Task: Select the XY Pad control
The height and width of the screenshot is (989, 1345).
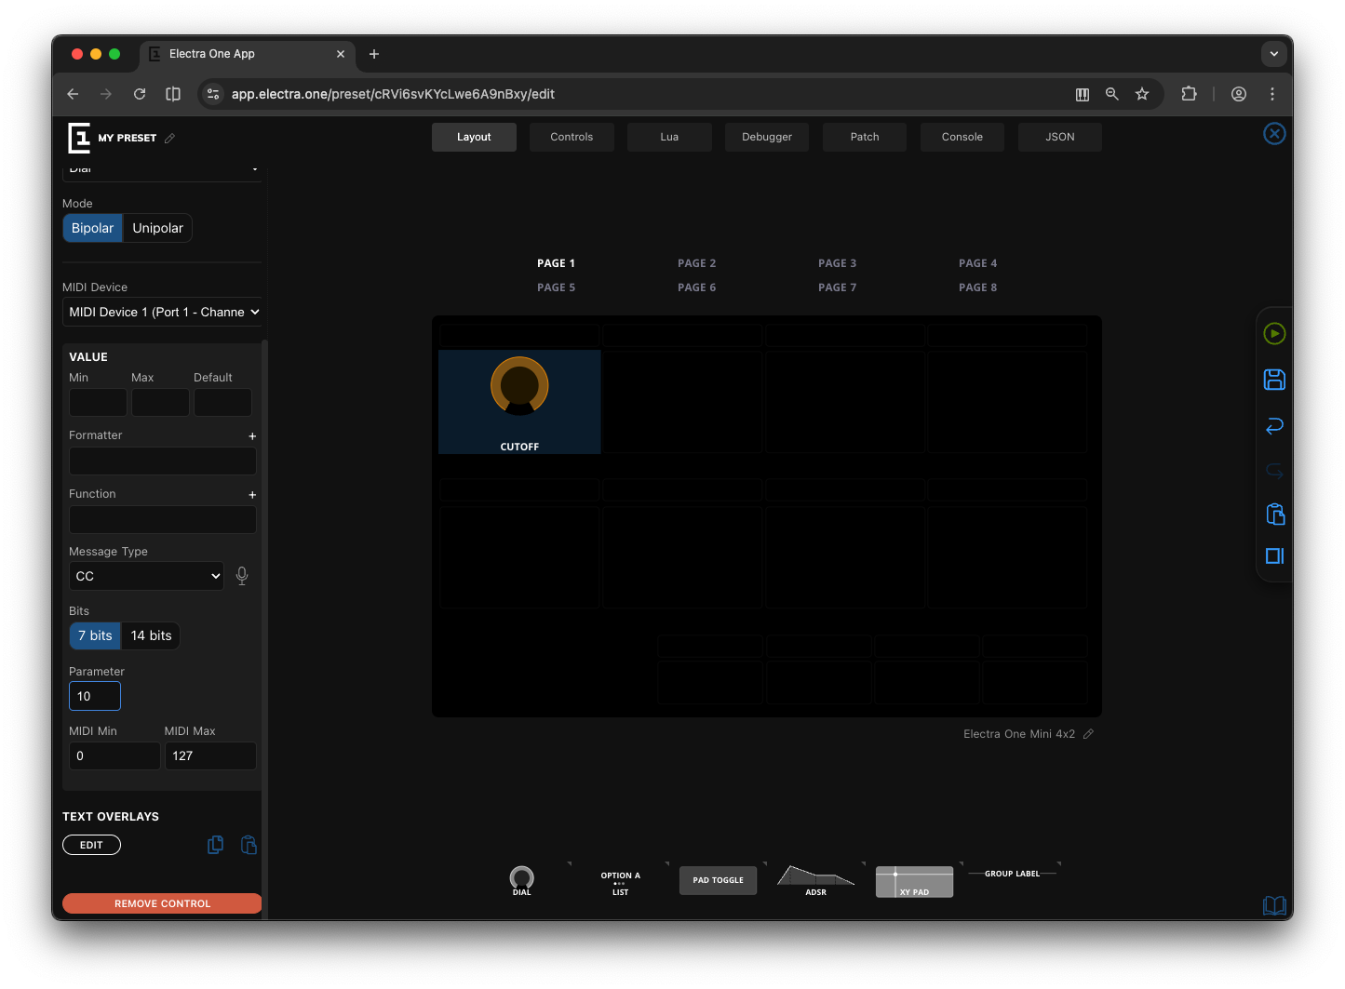Action: click(x=914, y=880)
